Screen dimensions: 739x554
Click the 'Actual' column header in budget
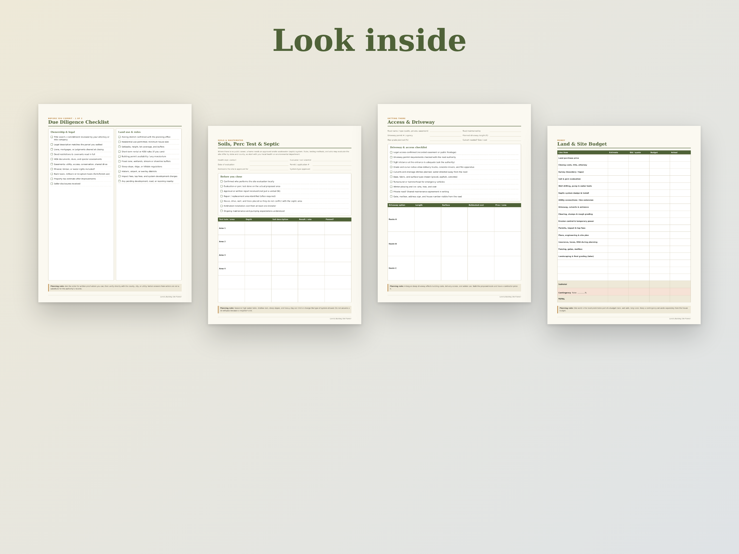tap(674, 153)
